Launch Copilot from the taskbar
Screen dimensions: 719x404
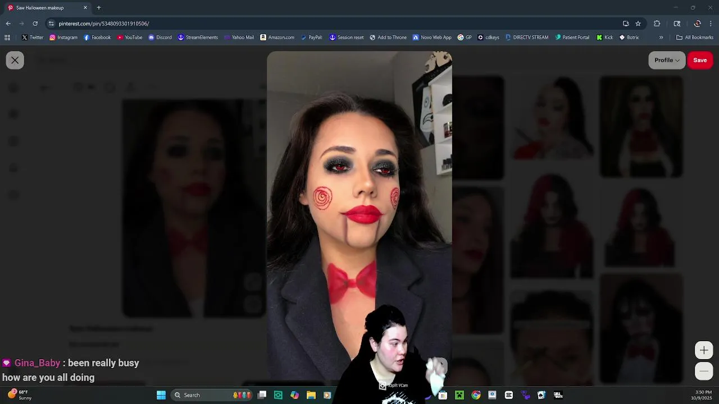tap(295, 395)
